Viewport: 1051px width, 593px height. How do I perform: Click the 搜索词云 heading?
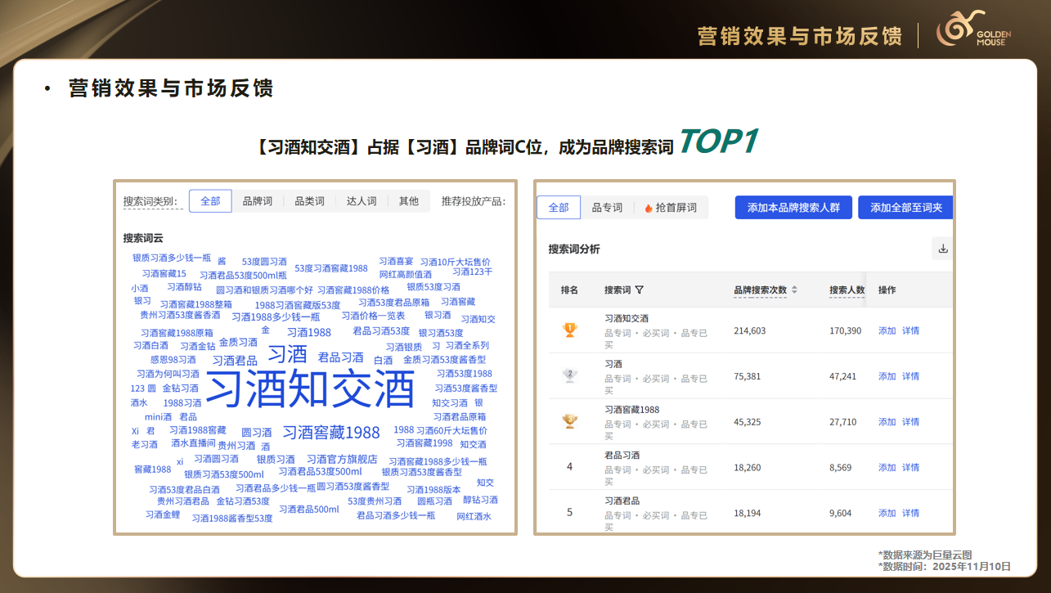point(143,238)
